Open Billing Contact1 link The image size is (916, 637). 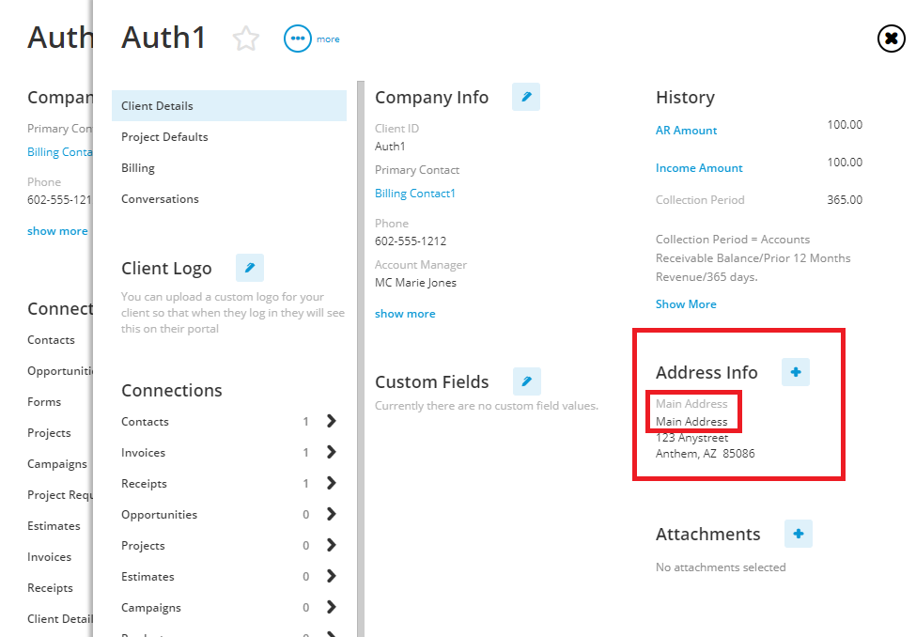point(414,194)
